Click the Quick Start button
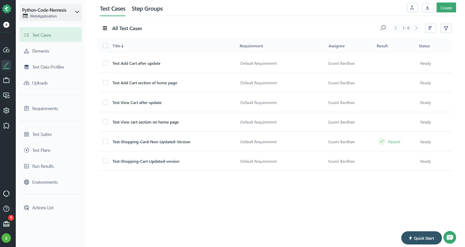This screenshot has width=465, height=247. point(421,238)
